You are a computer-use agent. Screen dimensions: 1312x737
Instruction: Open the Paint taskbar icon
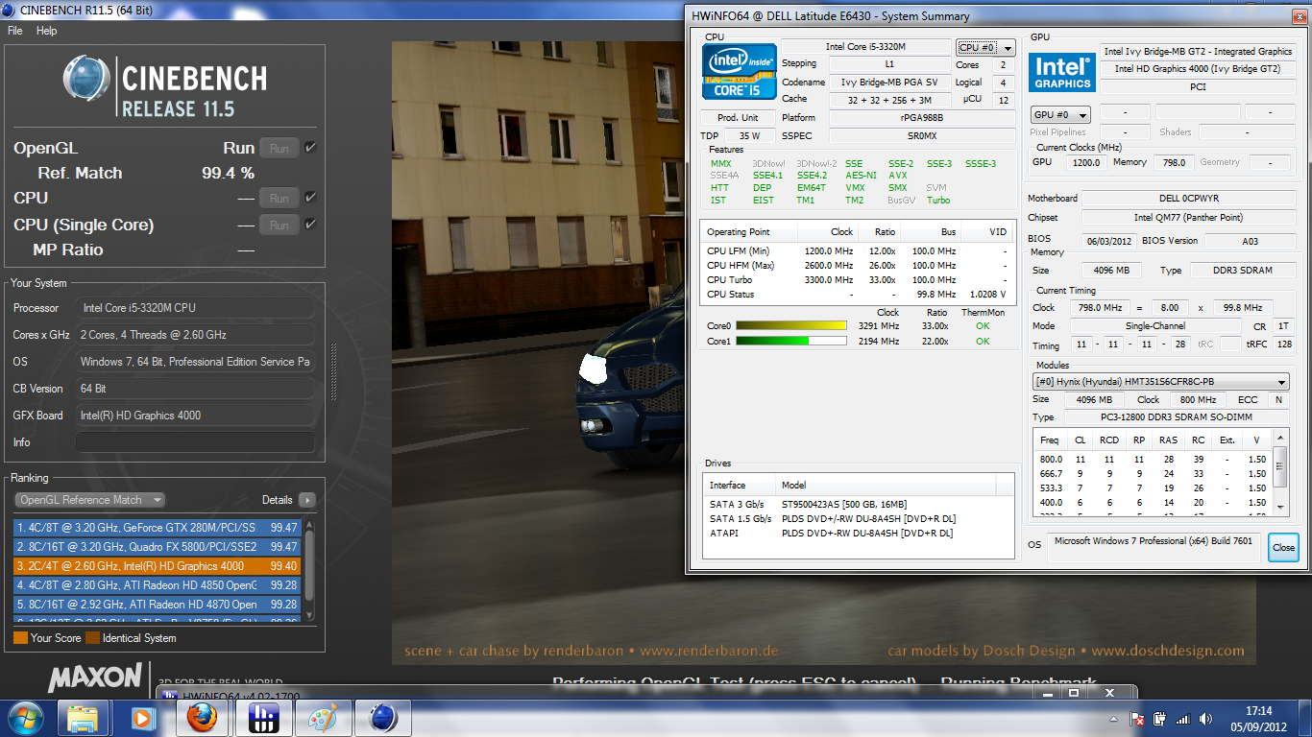pyautogui.click(x=322, y=717)
